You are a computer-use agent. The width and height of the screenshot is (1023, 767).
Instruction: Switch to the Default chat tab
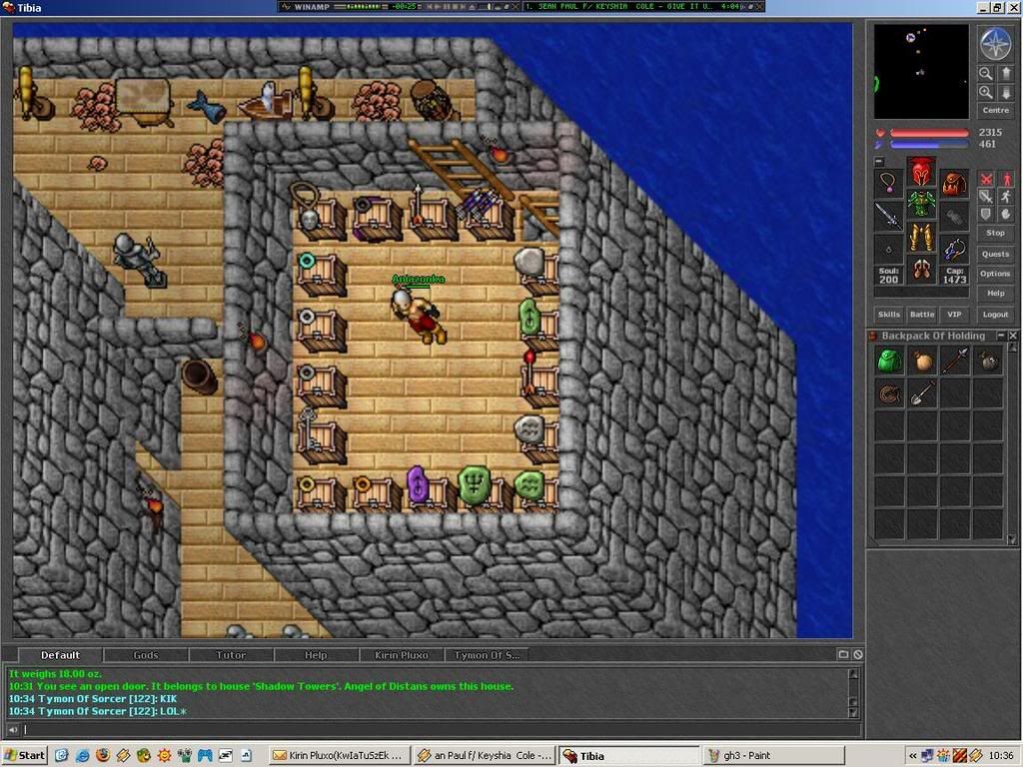(x=60, y=655)
